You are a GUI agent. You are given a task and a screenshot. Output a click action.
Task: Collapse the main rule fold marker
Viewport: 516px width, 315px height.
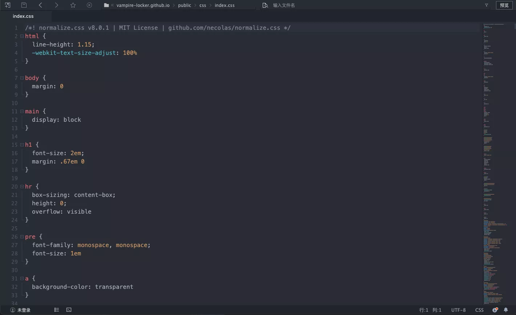click(22, 111)
